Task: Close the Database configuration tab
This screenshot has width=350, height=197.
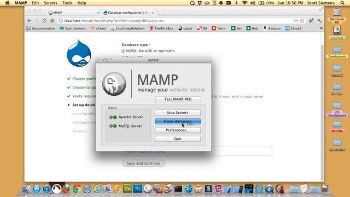Action: tap(153, 13)
